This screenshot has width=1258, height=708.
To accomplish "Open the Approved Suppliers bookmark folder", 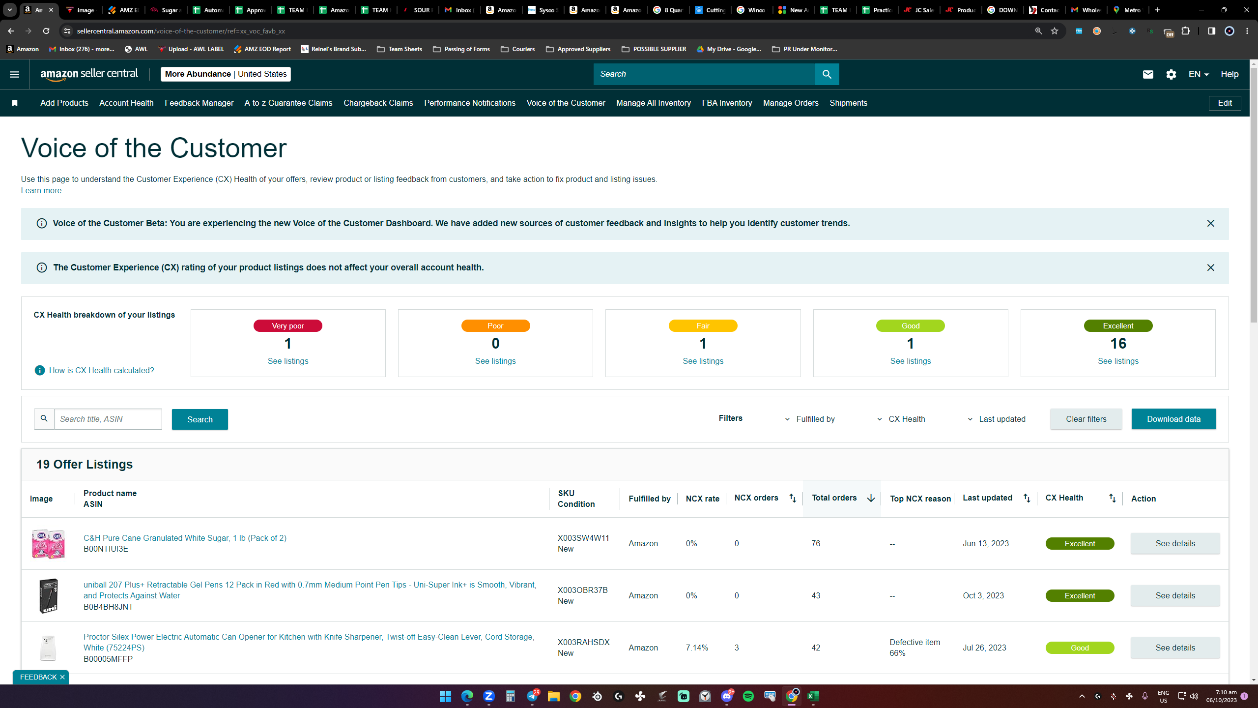I will click(x=578, y=49).
